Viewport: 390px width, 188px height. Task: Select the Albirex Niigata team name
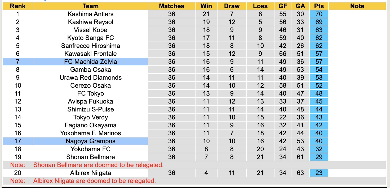pyautogui.click(x=90, y=173)
